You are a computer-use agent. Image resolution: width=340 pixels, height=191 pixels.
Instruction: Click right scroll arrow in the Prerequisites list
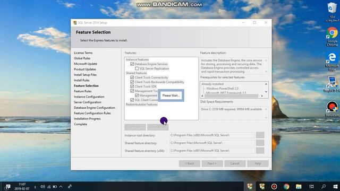(x=262, y=95)
